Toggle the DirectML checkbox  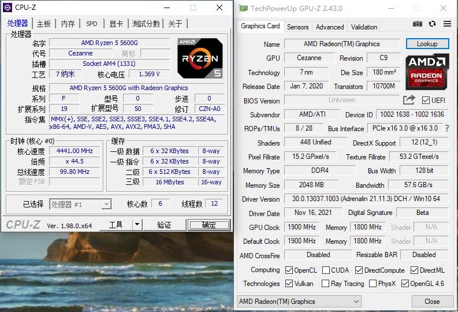click(x=414, y=270)
